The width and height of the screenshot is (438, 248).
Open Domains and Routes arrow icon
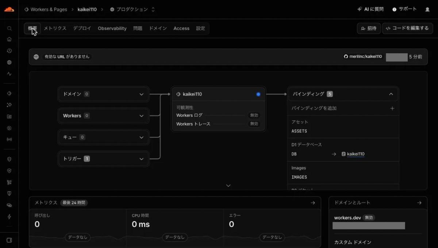(x=419, y=203)
